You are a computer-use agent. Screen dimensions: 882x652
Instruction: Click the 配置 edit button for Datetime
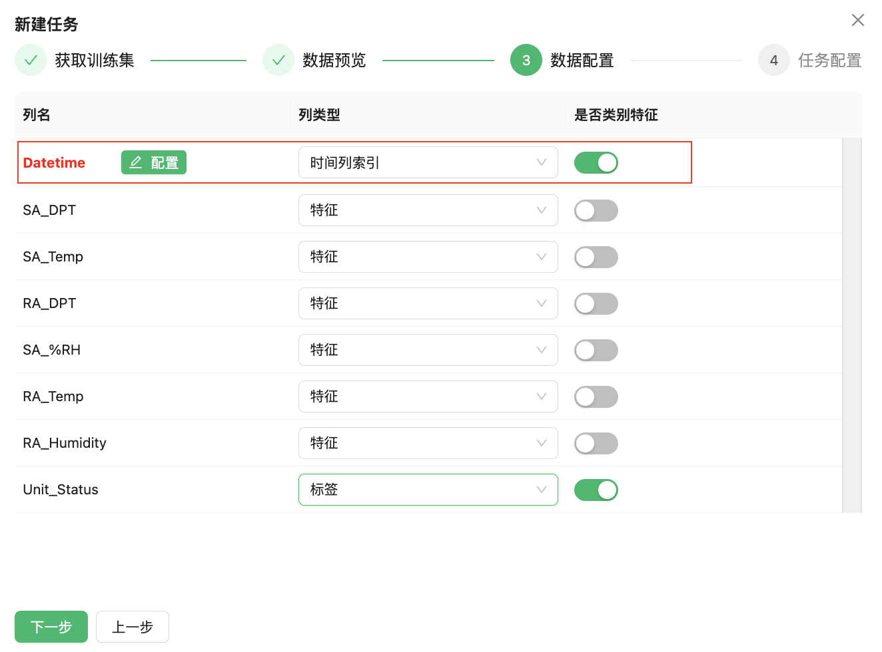coord(154,162)
